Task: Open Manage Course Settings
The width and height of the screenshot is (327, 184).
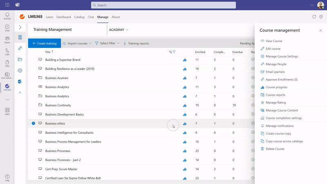Action: click(x=279, y=56)
